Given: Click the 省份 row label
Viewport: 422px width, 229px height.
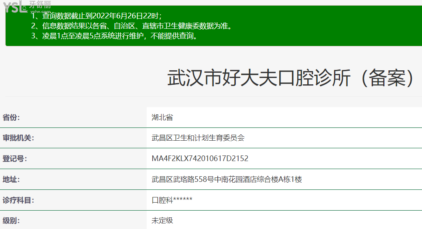Looking at the screenshot, I should pyautogui.click(x=11, y=117).
